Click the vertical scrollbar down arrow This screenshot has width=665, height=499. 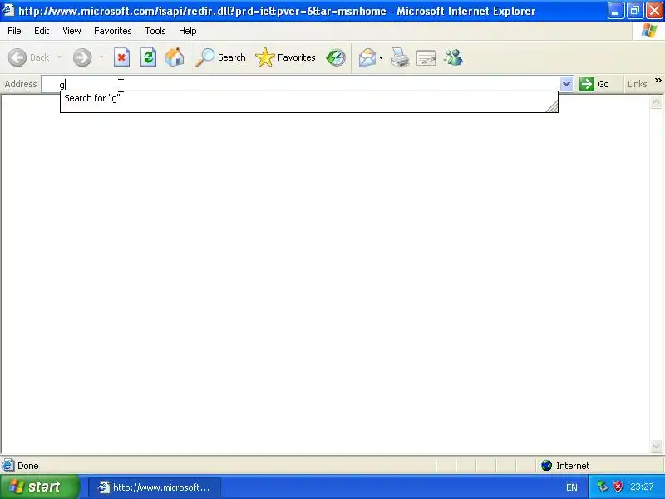656,447
